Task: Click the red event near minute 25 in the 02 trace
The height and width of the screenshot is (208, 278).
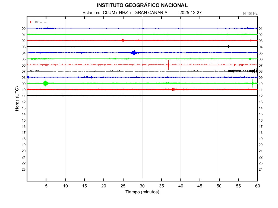Action: pos(123,40)
